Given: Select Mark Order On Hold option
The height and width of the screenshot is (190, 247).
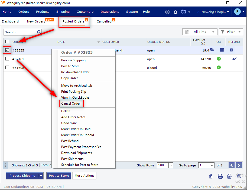Looking at the screenshot, I should [x=76, y=129].
